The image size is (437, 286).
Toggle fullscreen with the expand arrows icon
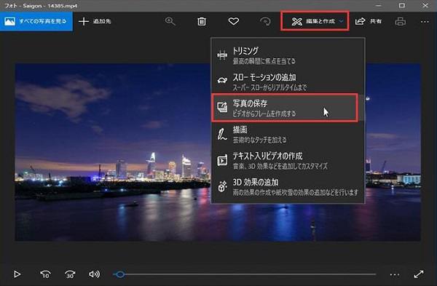[x=419, y=274]
